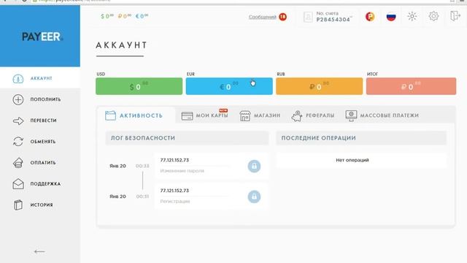Image resolution: width=467 pixels, height=263 pixels.
Task: Click the Russian flag language icon
Action: 391,17
